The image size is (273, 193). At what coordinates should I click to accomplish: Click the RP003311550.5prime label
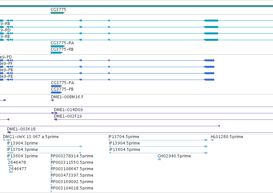[x=72, y=162]
